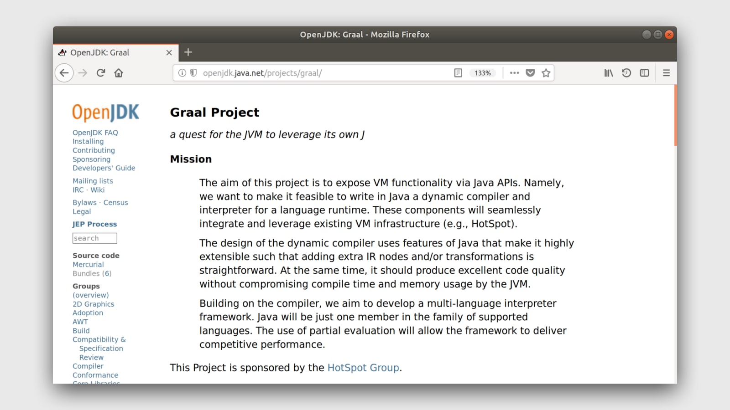
Task: Open the AWT group link
Action: (x=80, y=322)
